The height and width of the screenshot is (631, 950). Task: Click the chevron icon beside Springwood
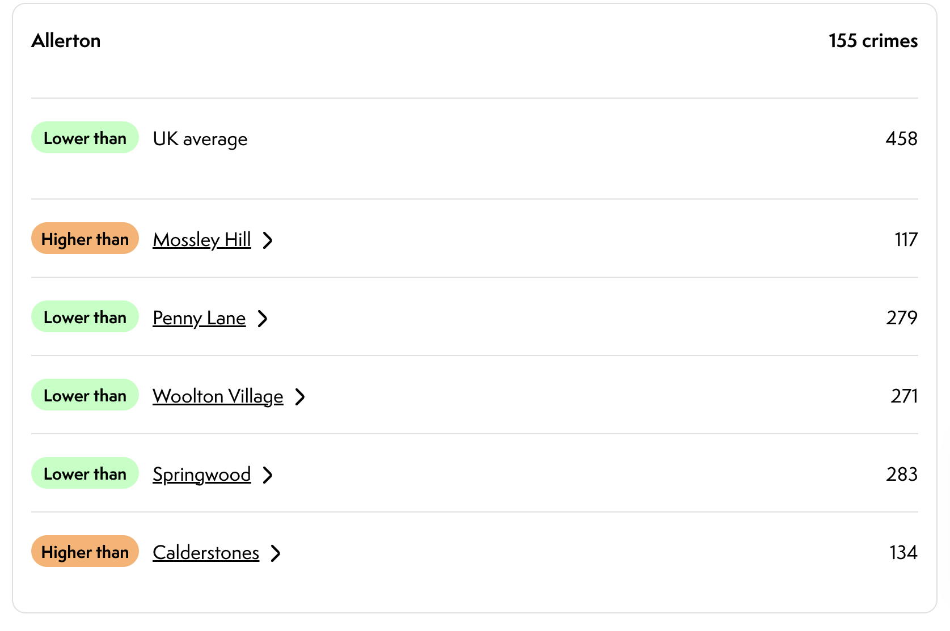click(268, 475)
